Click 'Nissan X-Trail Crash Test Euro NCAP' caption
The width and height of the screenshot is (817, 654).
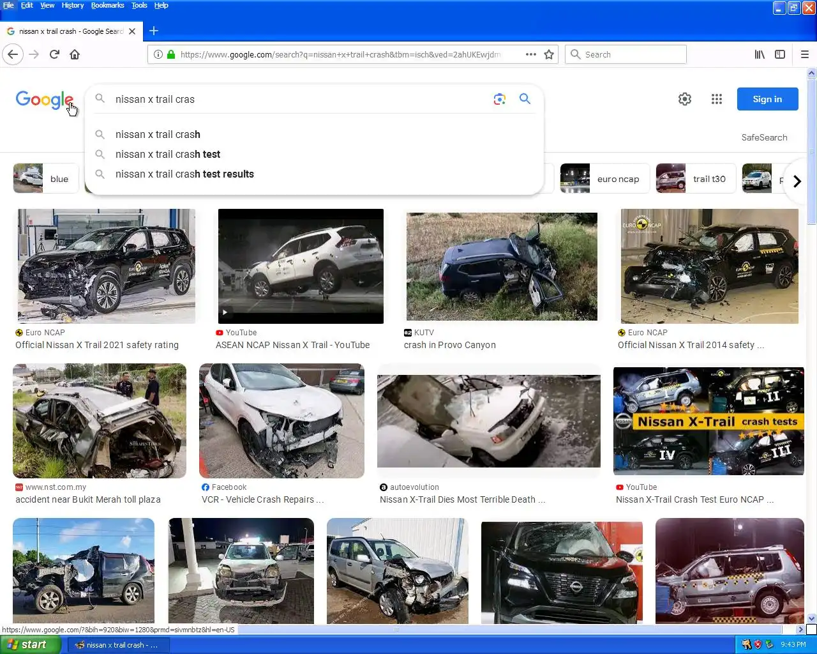pyautogui.click(x=694, y=499)
